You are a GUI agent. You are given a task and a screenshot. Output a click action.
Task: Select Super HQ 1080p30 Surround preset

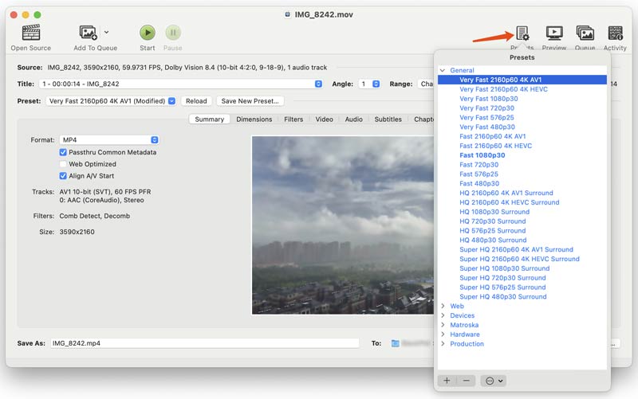coord(505,268)
